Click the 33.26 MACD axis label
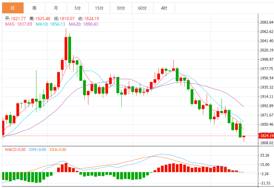This screenshot has height=188, width=274. pos(264,155)
